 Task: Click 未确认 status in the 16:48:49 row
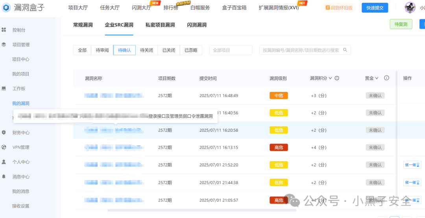point(375,95)
